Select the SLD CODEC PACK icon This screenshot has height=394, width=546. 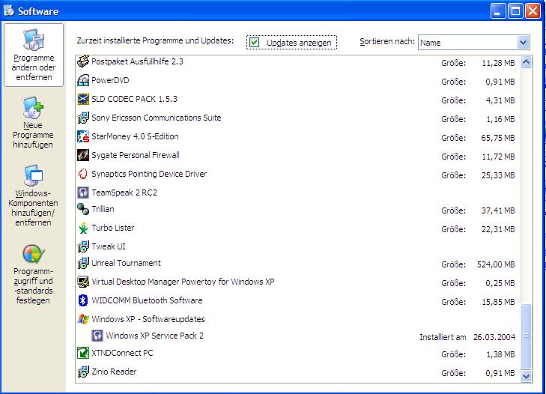(83, 100)
